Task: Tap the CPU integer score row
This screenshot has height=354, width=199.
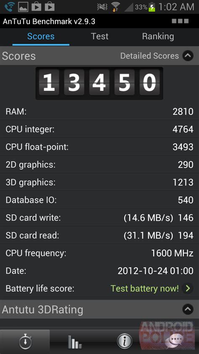Action: 99,129
